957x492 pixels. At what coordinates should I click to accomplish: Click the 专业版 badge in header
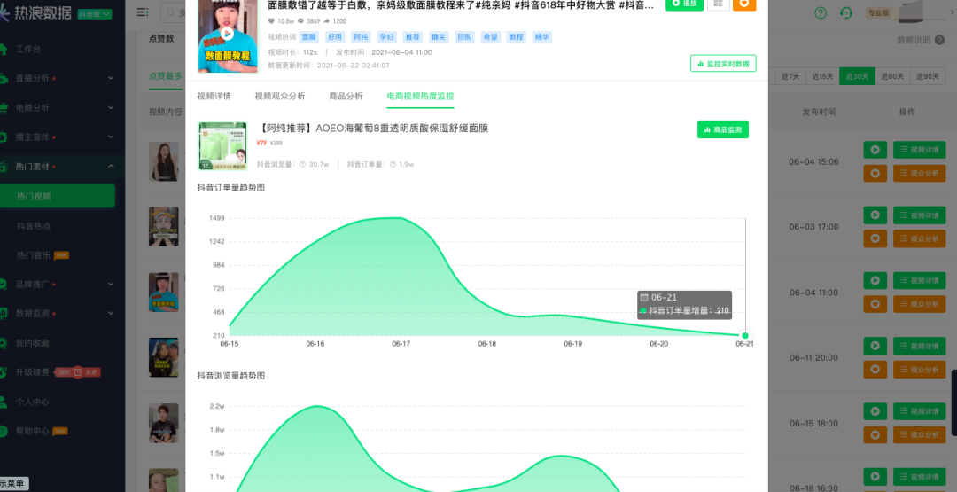tap(878, 12)
